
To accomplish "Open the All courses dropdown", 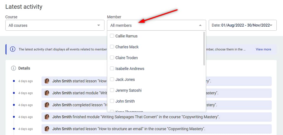I will pos(55,25).
